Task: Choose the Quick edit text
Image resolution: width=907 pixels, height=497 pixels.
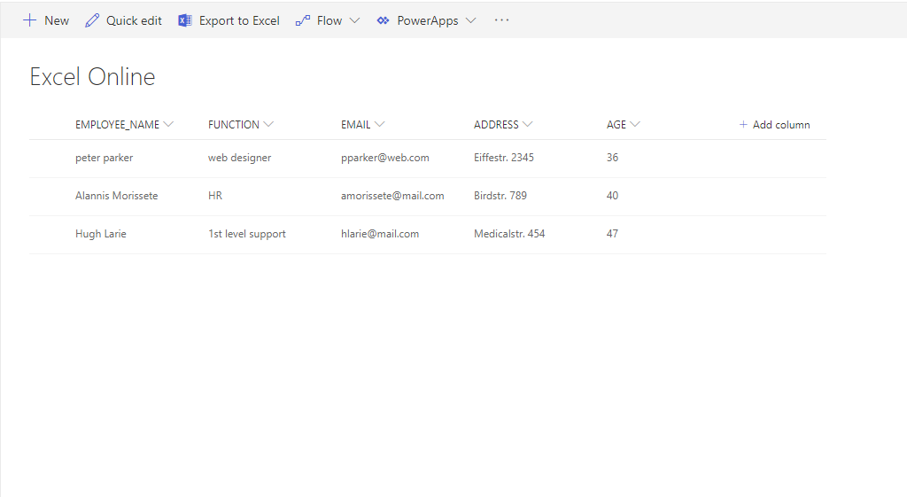Action: click(x=134, y=20)
